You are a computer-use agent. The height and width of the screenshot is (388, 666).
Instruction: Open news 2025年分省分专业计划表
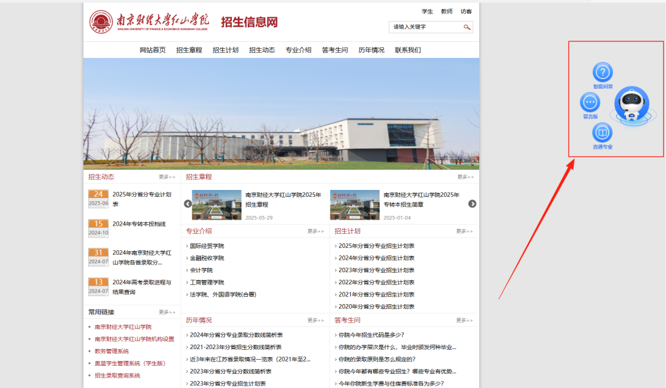tap(142, 199)
